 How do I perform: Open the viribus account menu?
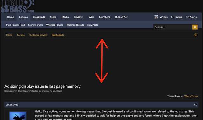164,17
